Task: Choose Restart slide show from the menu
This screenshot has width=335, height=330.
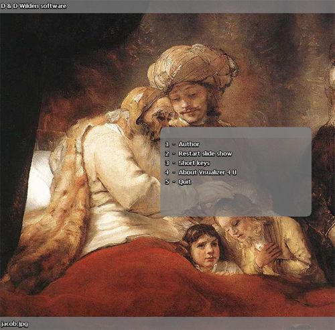Action: pyautogui.click(x=205, y=154)
